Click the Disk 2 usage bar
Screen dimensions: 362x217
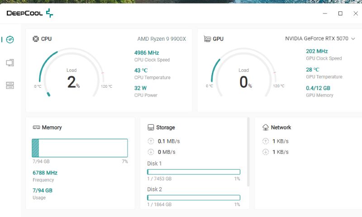pos(193,198)
